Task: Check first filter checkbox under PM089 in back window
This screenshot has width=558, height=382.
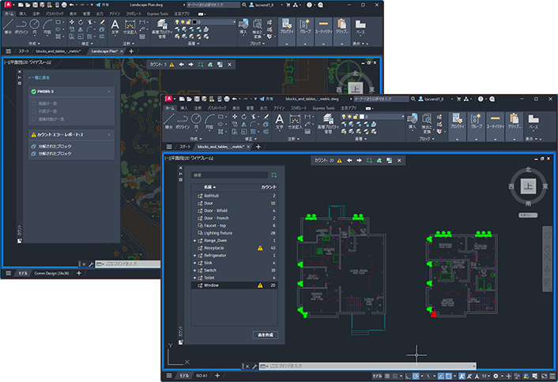Action: (34, 103)
